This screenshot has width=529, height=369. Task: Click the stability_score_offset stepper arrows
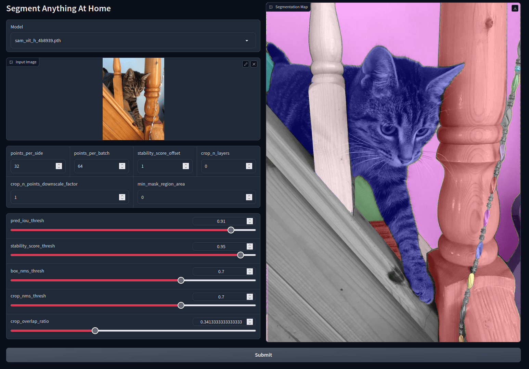tap(186, 166)
